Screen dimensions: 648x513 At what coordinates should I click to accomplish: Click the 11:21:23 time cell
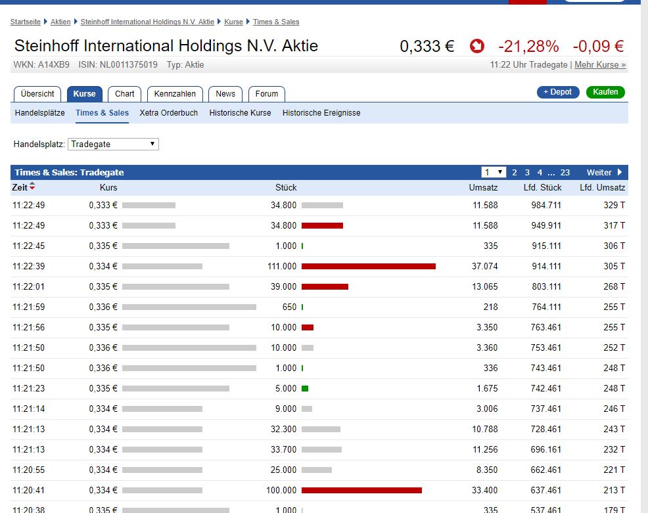pos(28,388)
